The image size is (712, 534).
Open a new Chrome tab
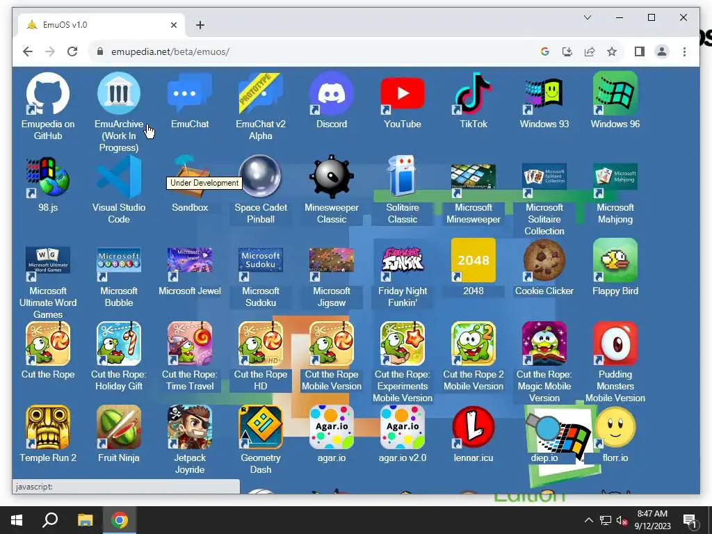(200, 25)
